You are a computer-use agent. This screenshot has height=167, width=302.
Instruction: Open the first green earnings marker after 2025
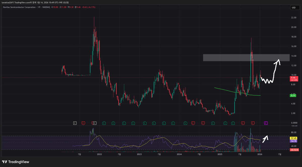point(225,123)
